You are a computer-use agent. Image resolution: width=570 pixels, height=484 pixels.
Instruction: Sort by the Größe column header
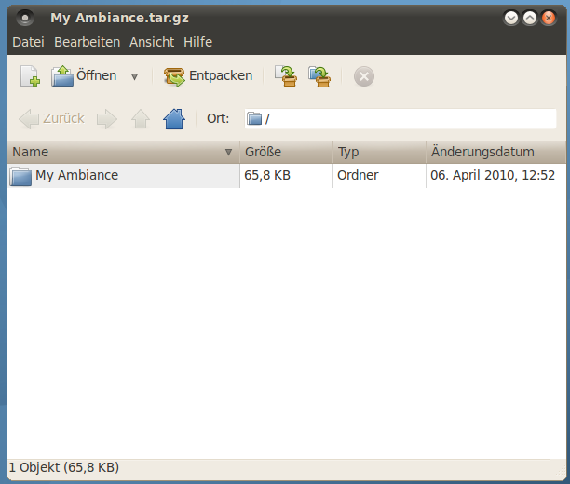287,152
